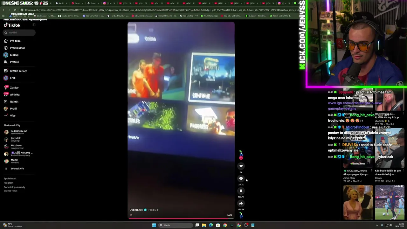Screen dimensions: 407x229
Task: Seek on the video progress bar
Action: pyautogui.click(x=181, y=219)
